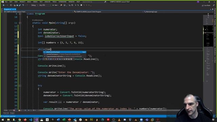Open the class navigation dropdown showing Program
The image size is (217, 122).
[108, 12]
